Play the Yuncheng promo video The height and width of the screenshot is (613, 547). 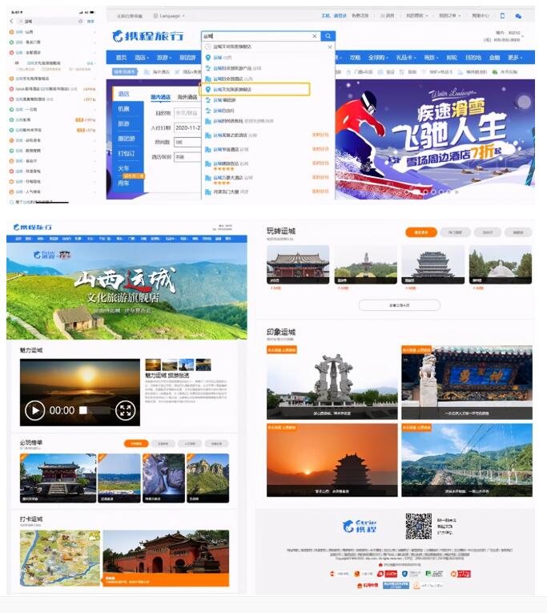(34, 410)
